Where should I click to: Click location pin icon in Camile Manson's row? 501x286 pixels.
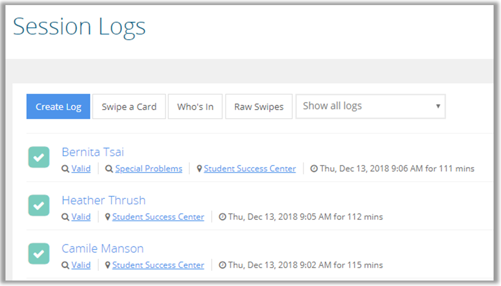(x=108, y=265)
